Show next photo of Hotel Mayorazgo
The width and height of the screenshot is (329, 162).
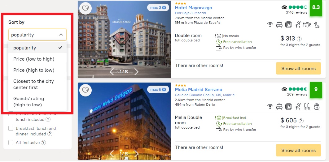coord(136,72)
